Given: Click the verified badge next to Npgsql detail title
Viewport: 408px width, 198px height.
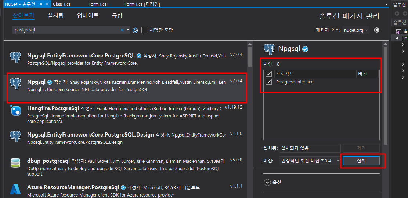Looking at the screenshot, I should point(306,49).
